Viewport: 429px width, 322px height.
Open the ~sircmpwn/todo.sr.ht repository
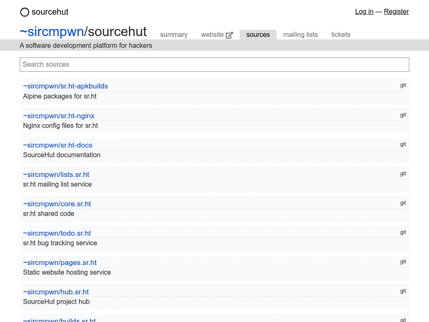click(57, 233)
